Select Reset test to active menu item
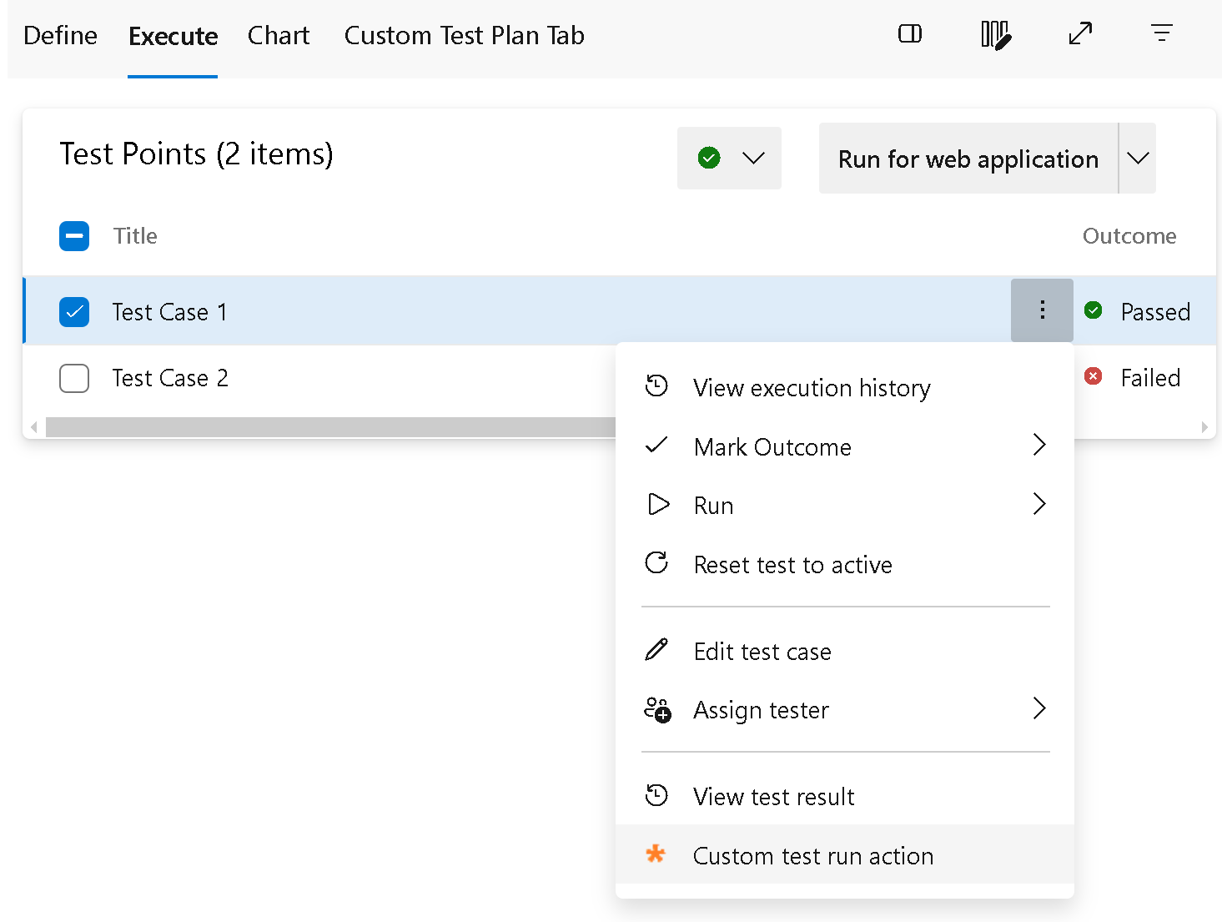The height and width of the screenshot is (922, 1222). [845, 565]
